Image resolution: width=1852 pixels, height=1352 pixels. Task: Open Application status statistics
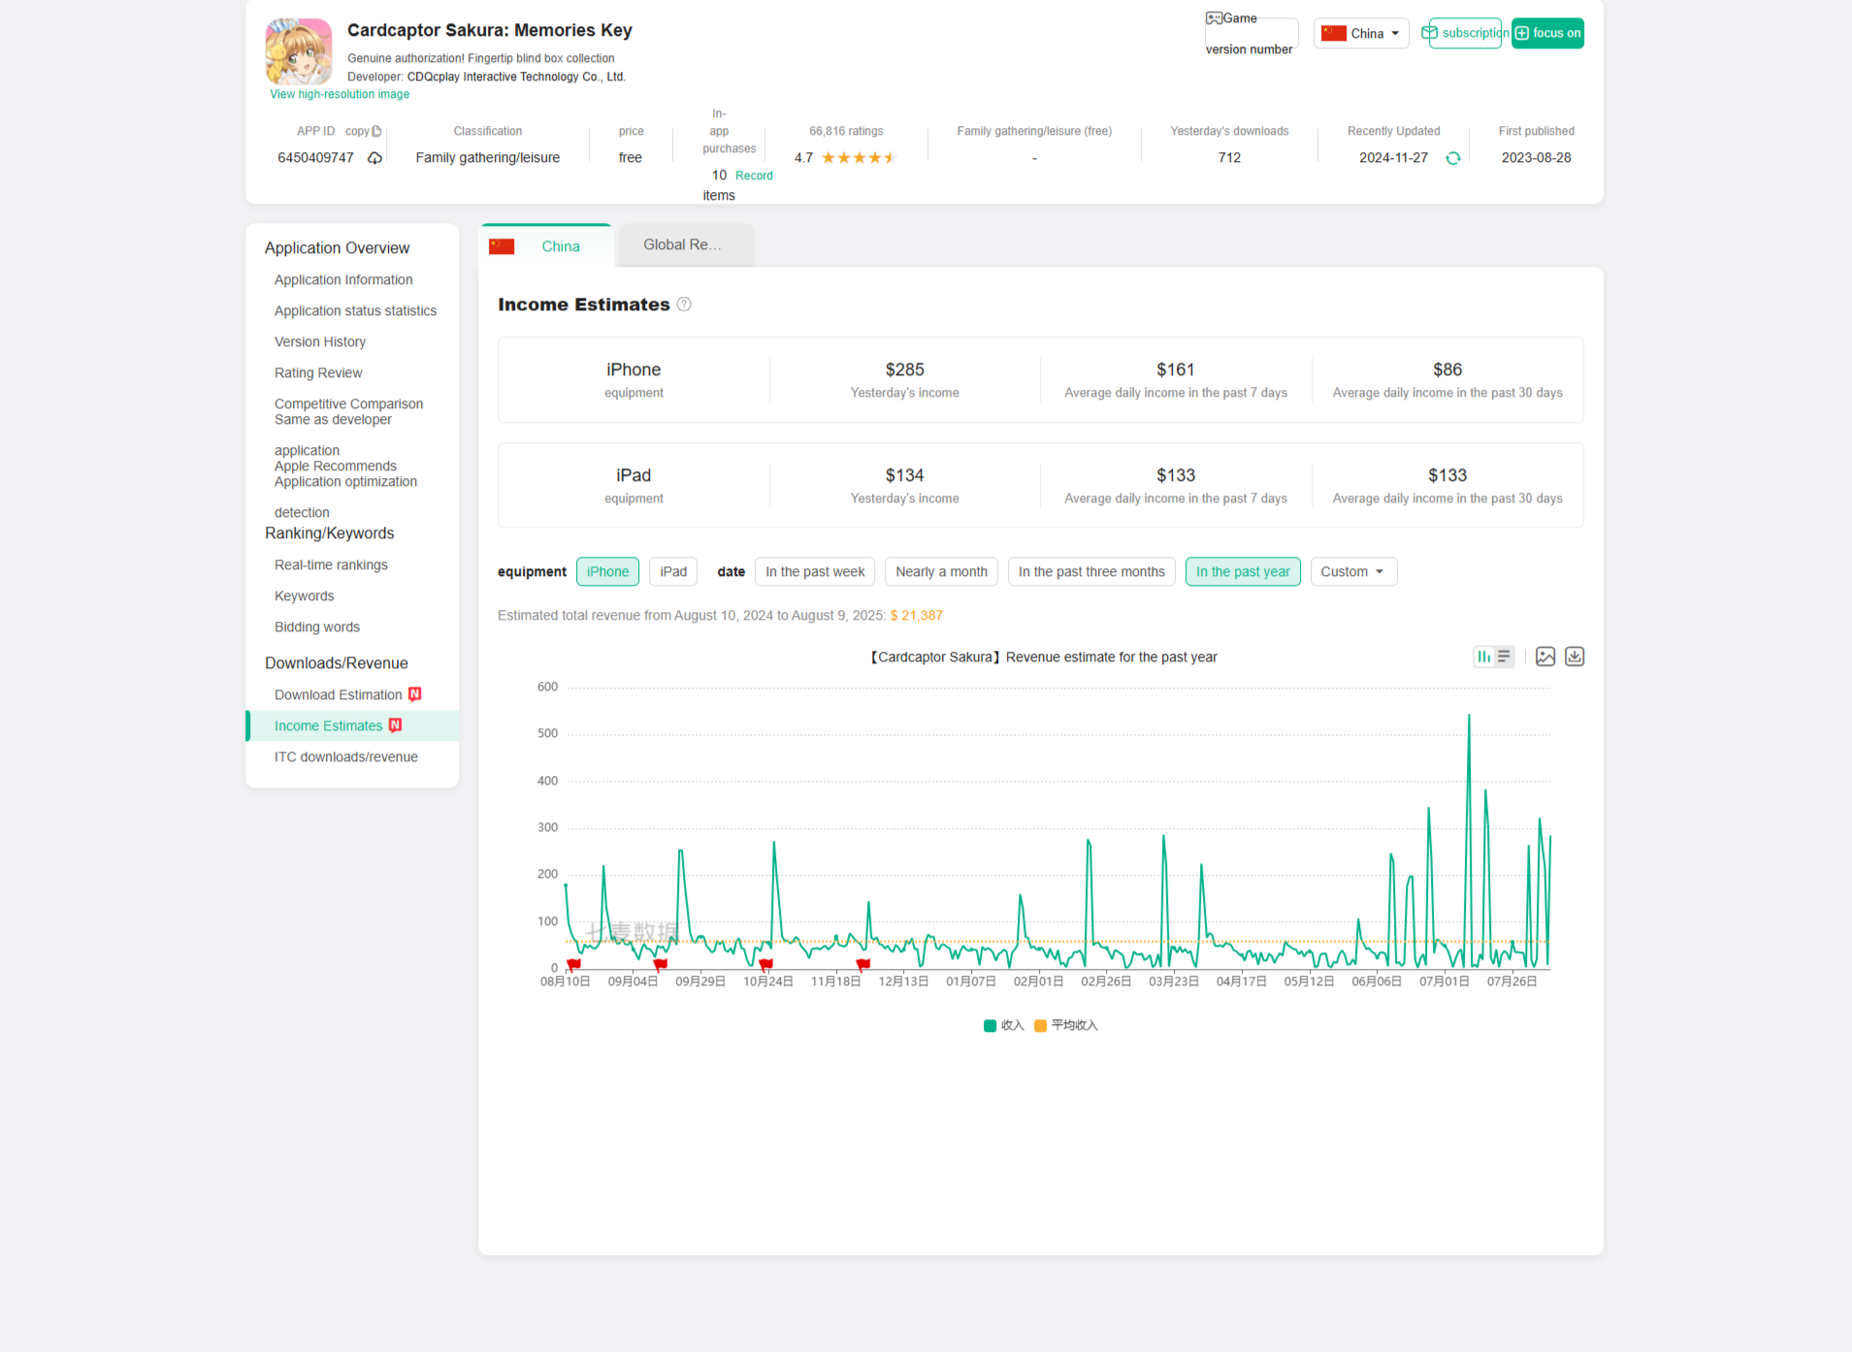[355, 311]
